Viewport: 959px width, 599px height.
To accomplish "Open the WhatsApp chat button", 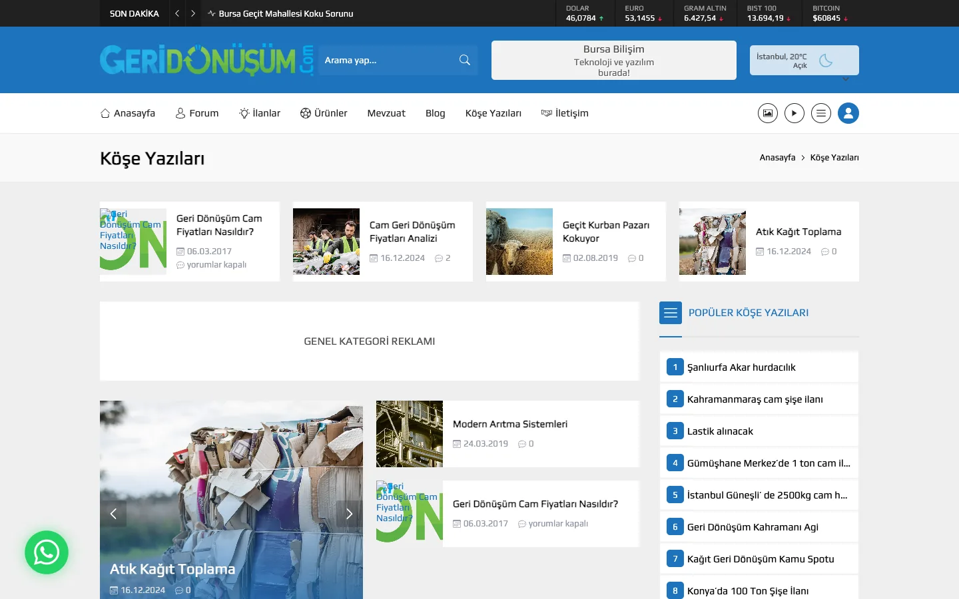I will [x=47, y=552].
